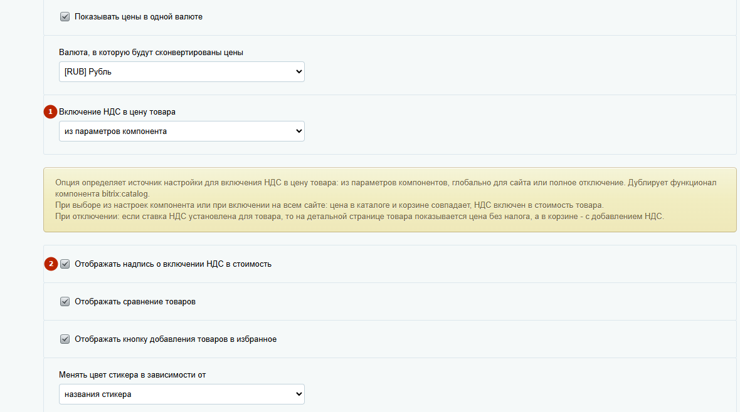The image size is (740, 412).
Task: Click the 'Отображать сравнение товаров' label text
Action: (135, 302)
